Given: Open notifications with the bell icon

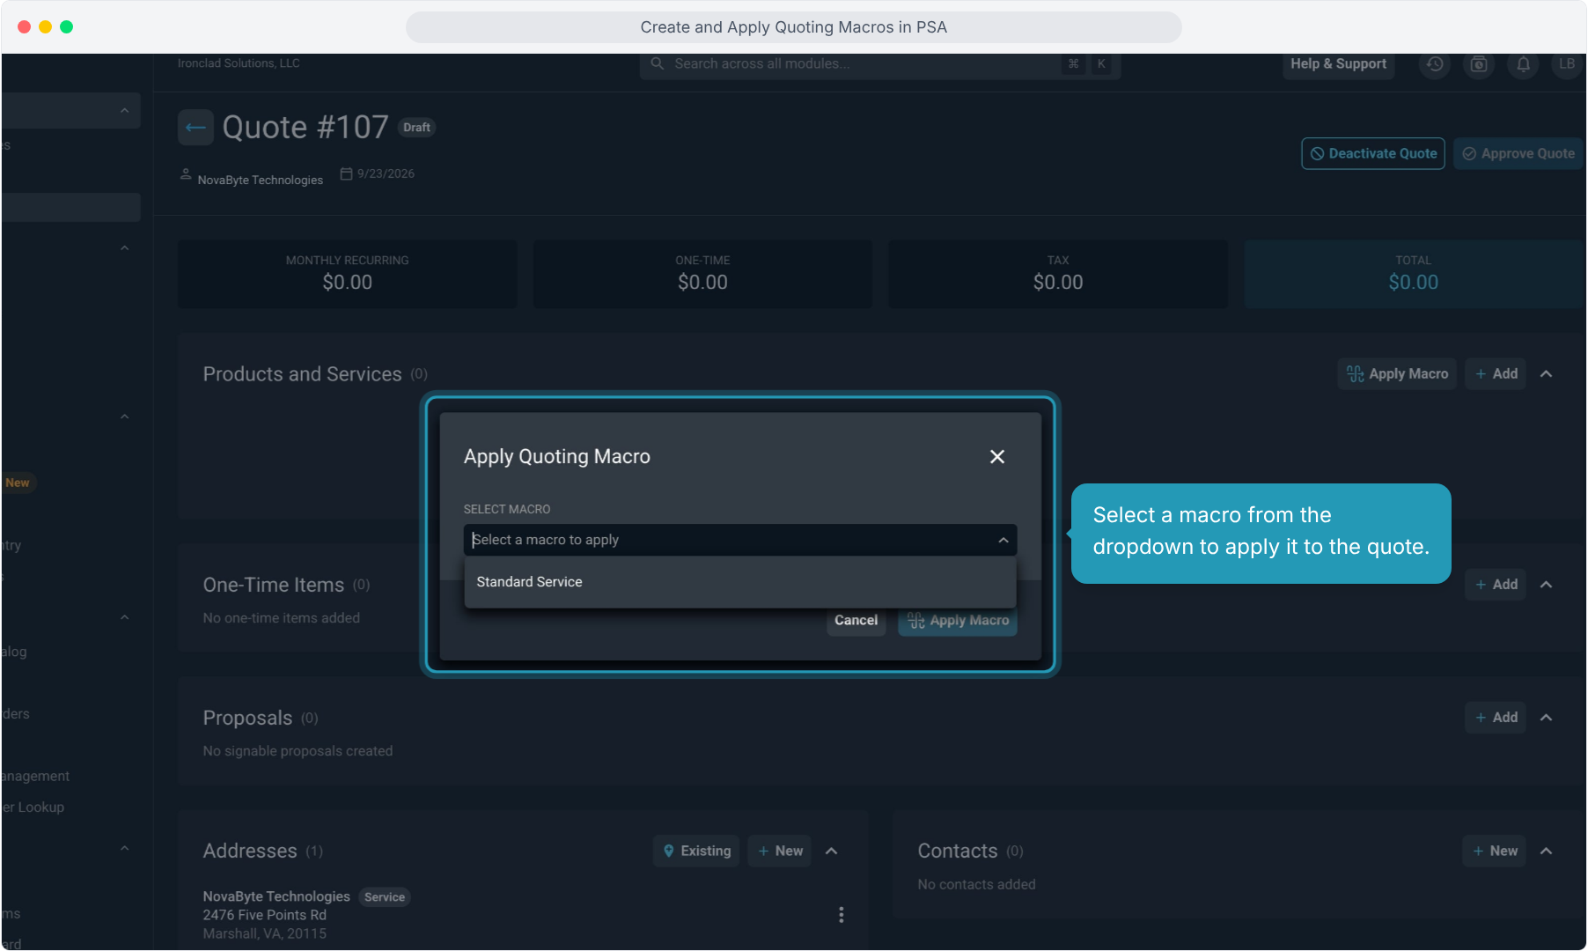Looking at the screenshot, I should point(1523,64).
